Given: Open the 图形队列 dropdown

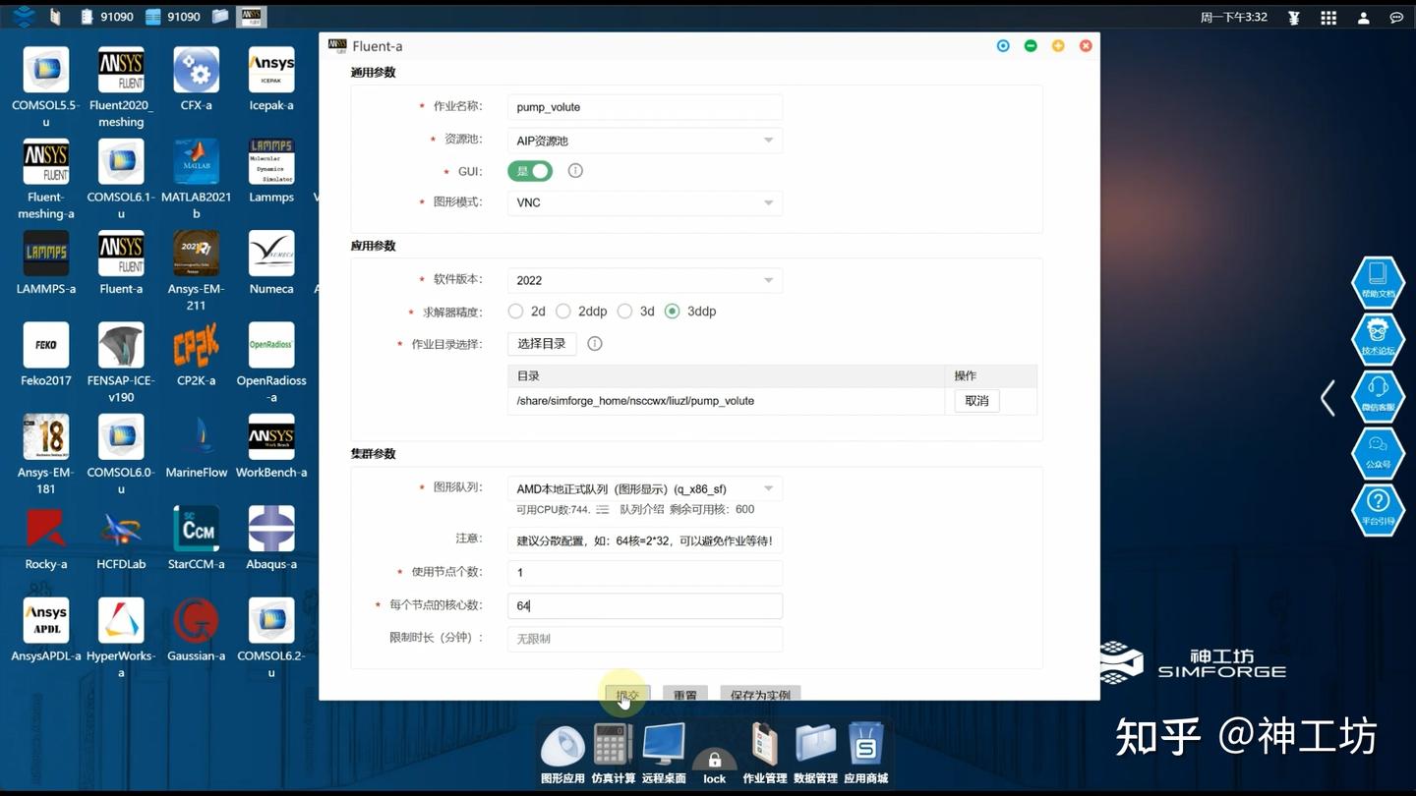Looking at the screenshot, I should point(645,488).
